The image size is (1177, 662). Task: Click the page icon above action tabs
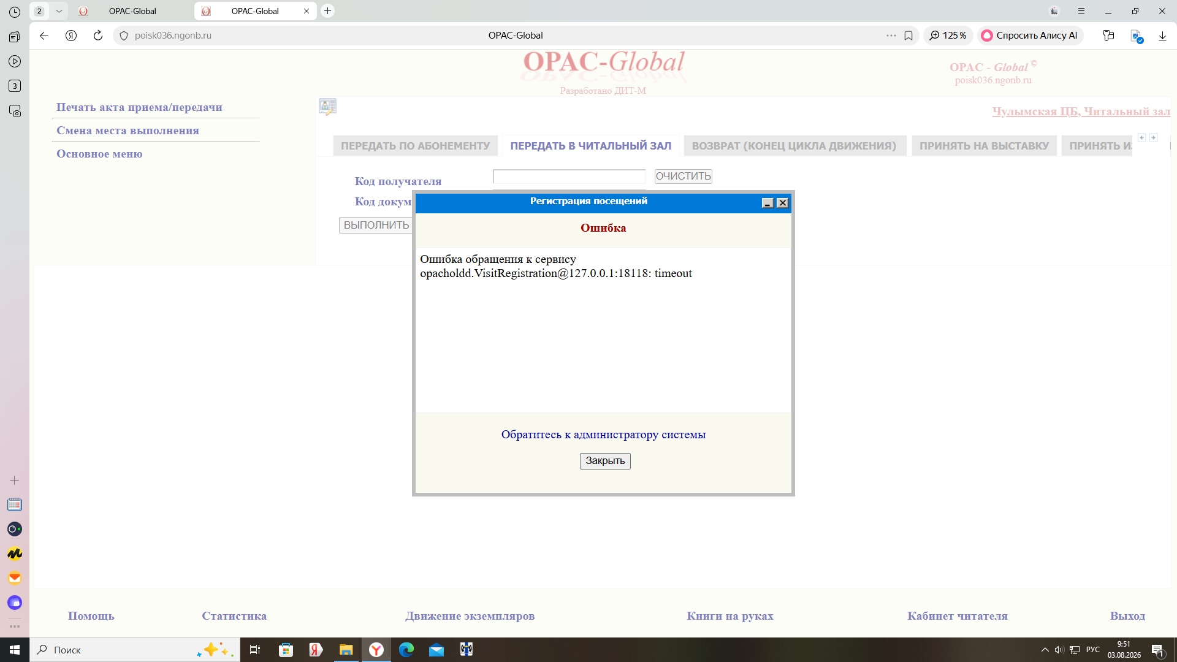coord(327,107)
